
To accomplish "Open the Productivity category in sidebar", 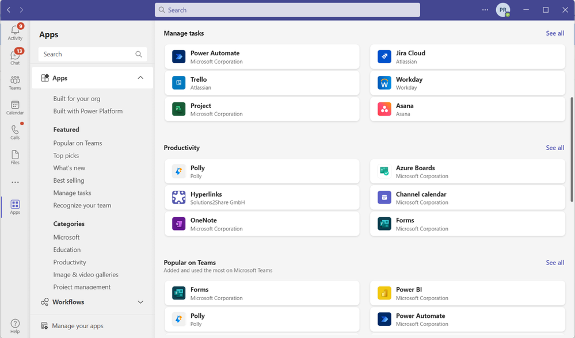I will point(70,262).
